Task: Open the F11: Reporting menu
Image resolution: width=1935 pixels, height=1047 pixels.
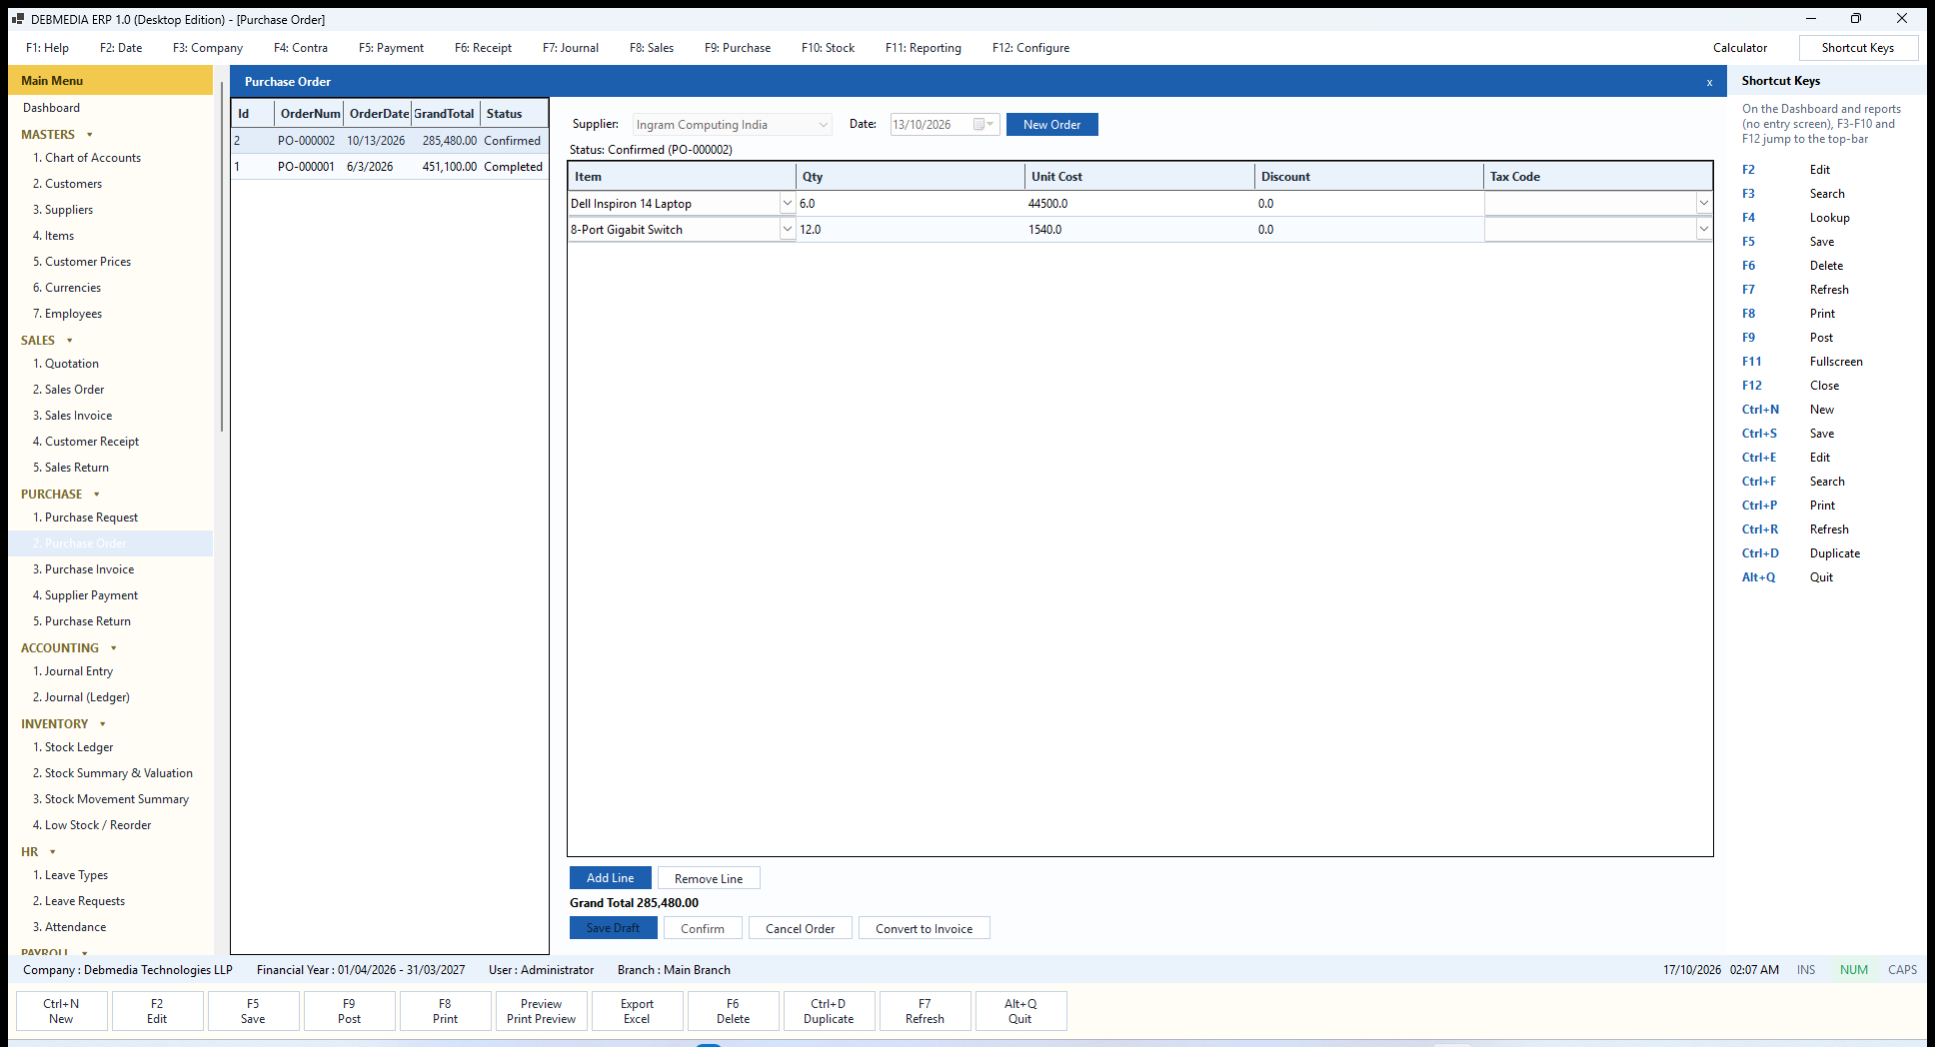Action: pyautogui.click(x=924, y=48)
